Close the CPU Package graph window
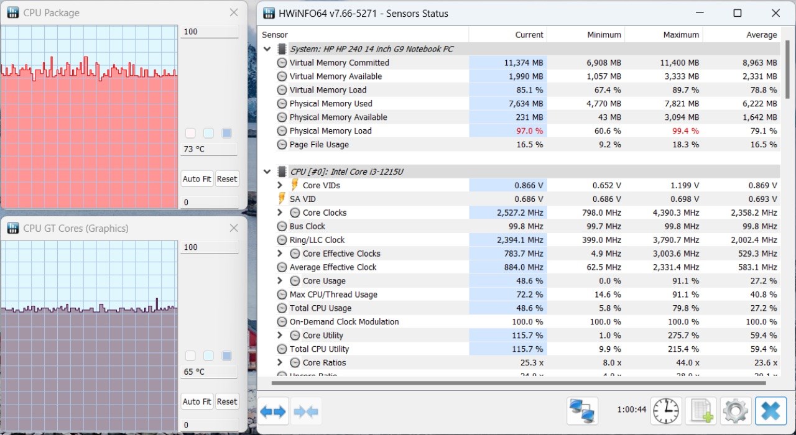The height and width of the screenshot is (435, 796). coord(234,12)
